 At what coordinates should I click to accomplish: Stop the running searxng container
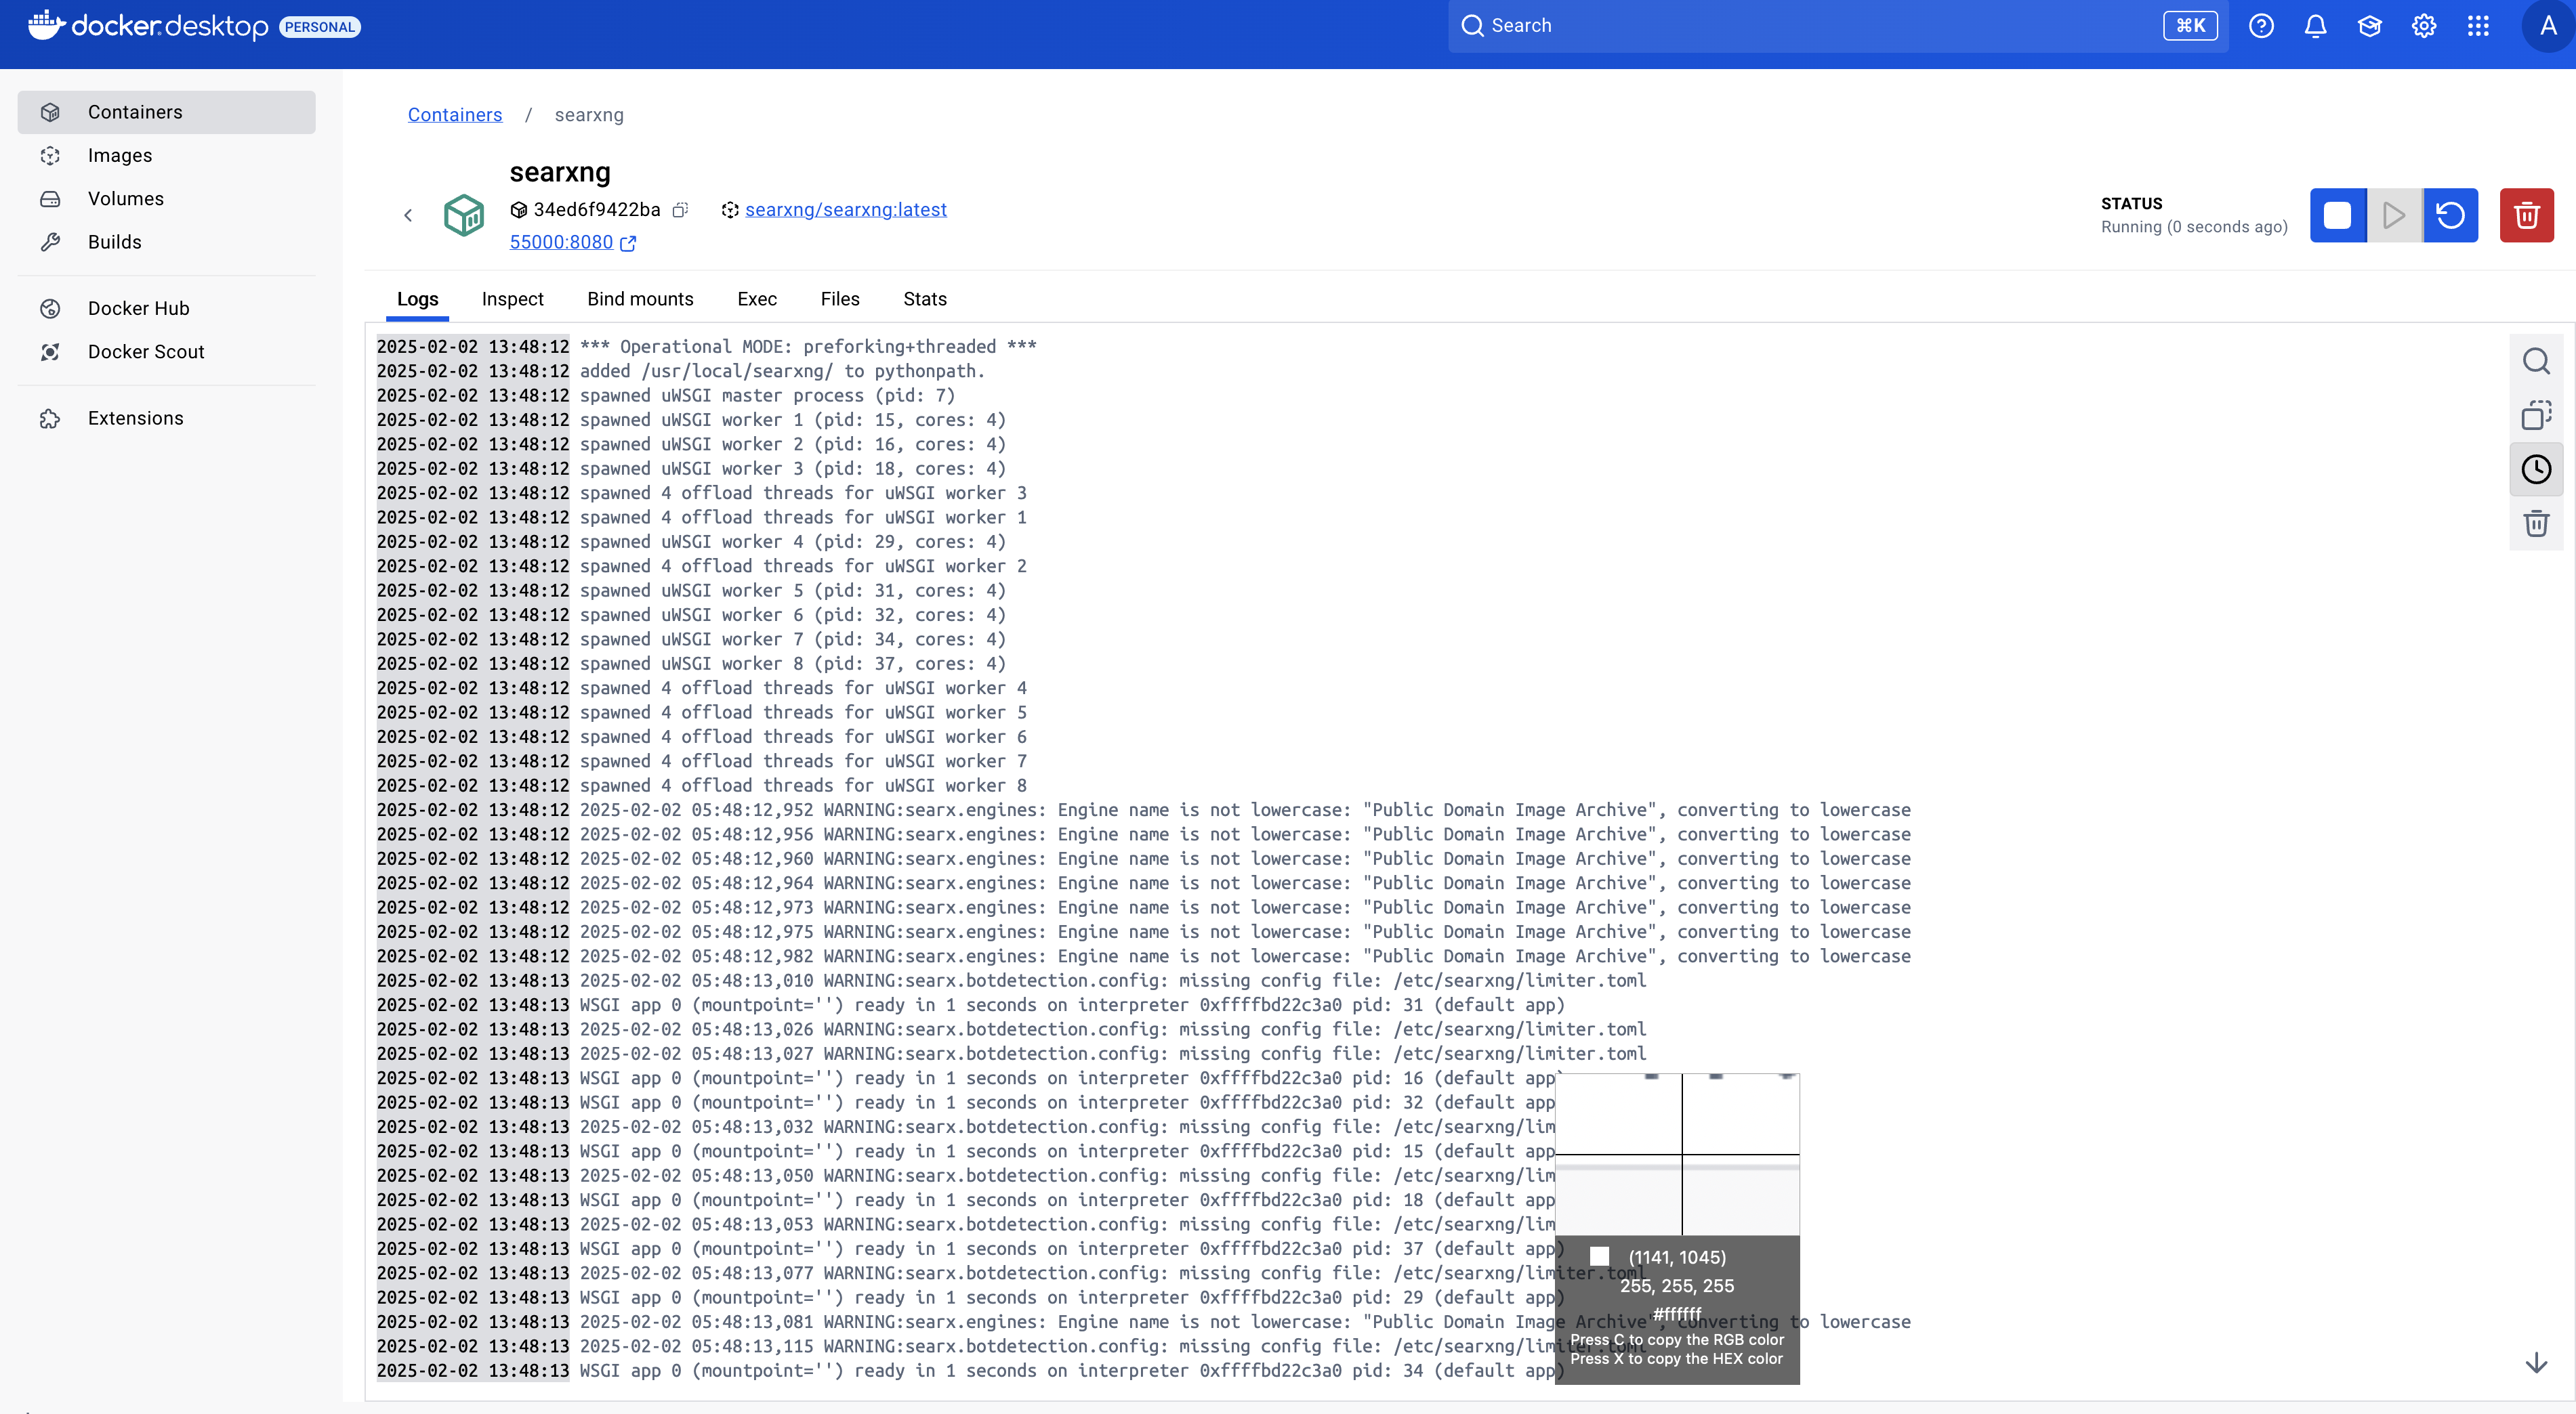coord(2337,215)
